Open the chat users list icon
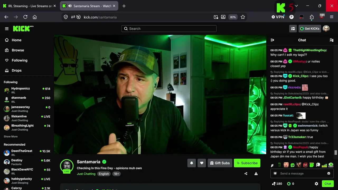This screenshot has width=338, height=190. (331, 40)
